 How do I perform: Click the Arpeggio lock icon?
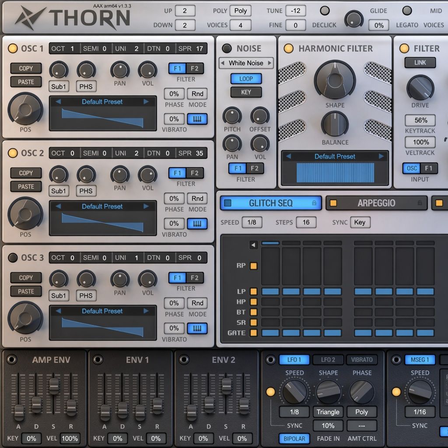point(420,203)
